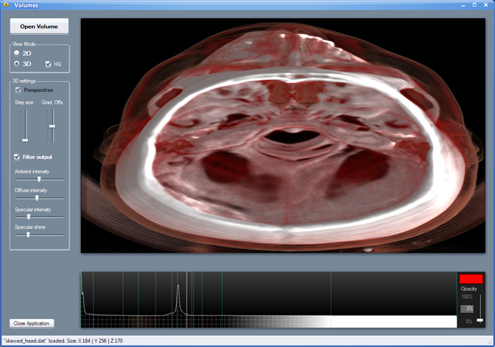This screenshot has width=495, height=347.
Task: Click the Diffuse intensity slider handle
Action: (37, 198)
